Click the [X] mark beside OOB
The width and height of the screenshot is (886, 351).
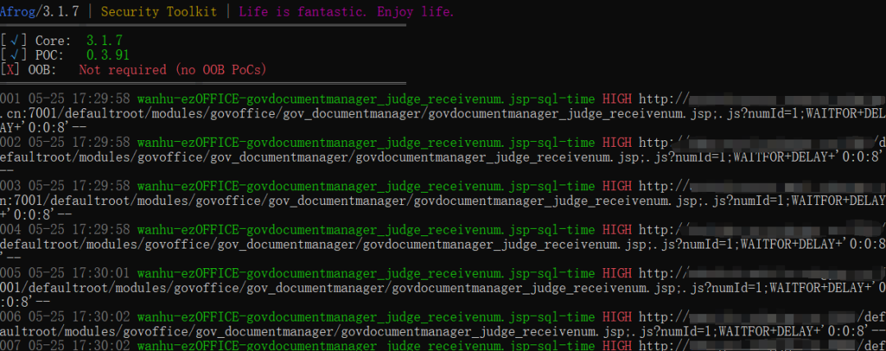click(11, 70)
